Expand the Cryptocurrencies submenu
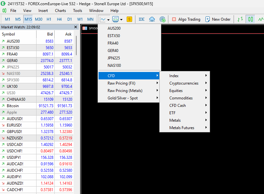 point(185,83)
